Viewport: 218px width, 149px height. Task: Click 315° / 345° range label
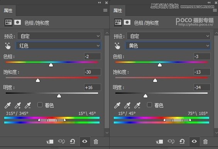(17, 113)
